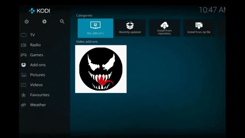This screenshot has height=138, width=245.
Task: Open the settings gear
Action: coord(44,21)
